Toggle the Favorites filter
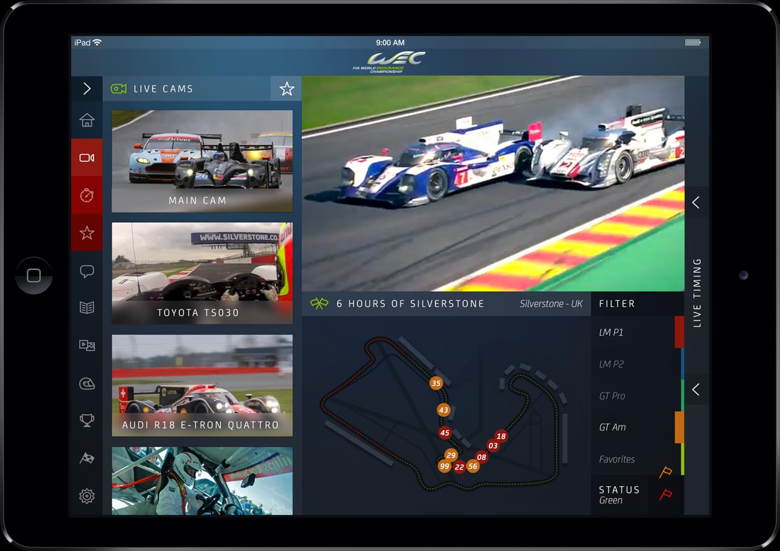The image size is (780, 551). coord(637,459)
